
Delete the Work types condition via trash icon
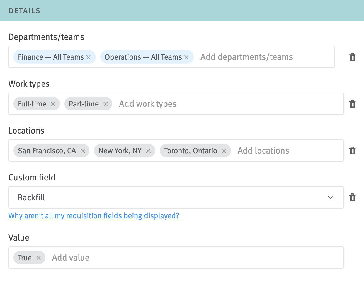pyautogui.click(x=352, y=104)
